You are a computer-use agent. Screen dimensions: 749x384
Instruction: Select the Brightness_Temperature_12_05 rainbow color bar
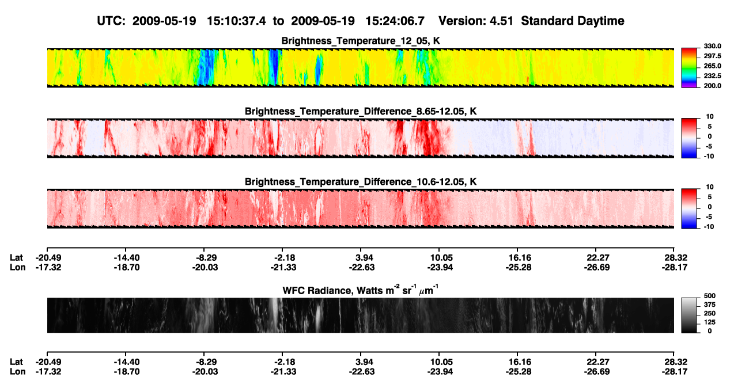690,67
